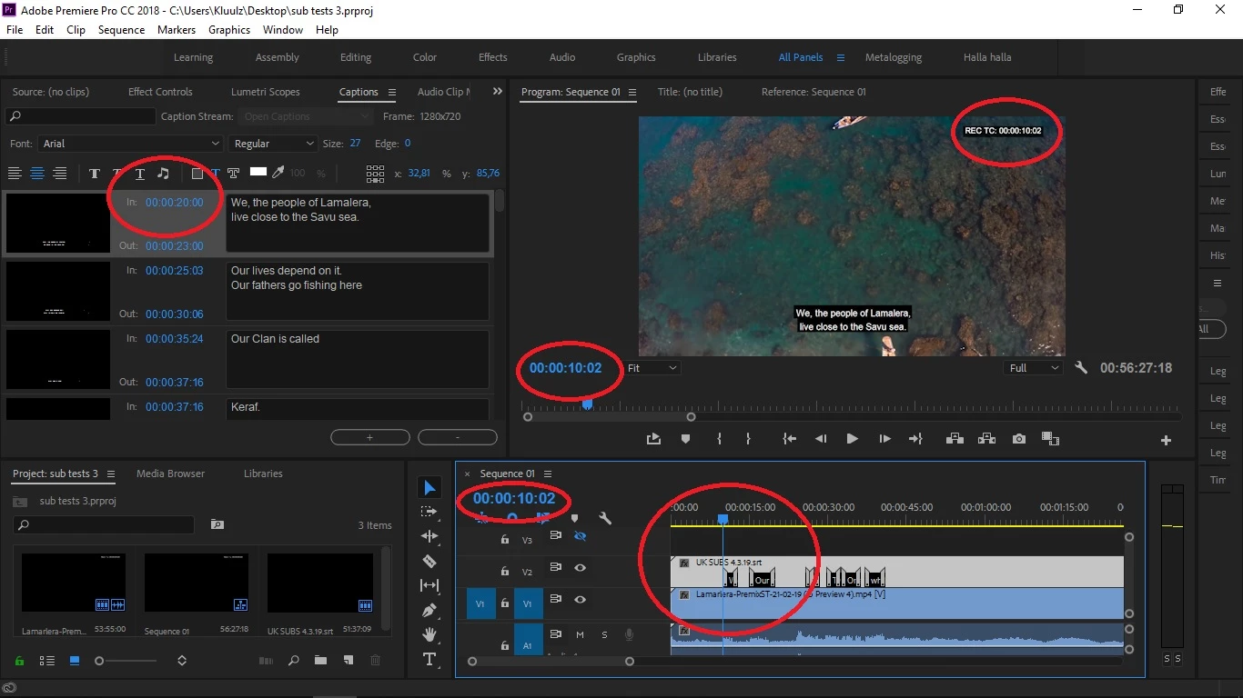
Task: Select the Pen tool
Action: [x=429, y=610]
